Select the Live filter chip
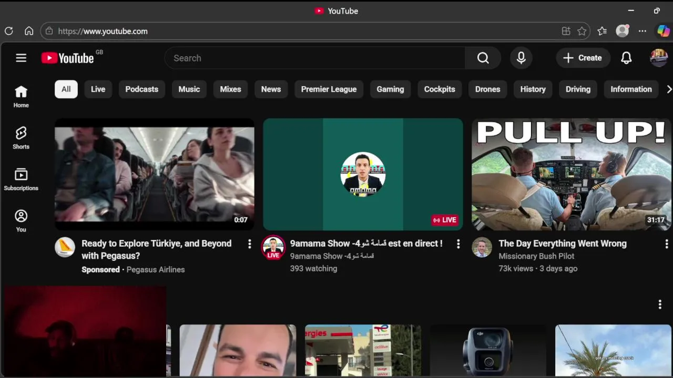This screenshot has height=378, width=673. click(x=98, y=89)
